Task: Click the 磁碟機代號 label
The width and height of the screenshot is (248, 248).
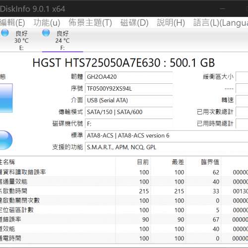Action: 67,124
